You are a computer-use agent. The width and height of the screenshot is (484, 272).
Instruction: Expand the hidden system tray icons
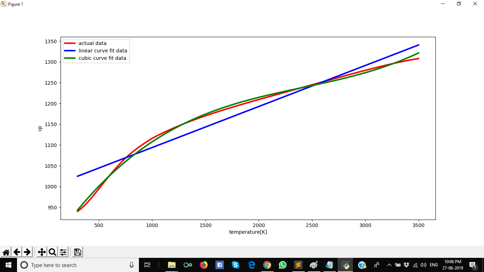389,265
